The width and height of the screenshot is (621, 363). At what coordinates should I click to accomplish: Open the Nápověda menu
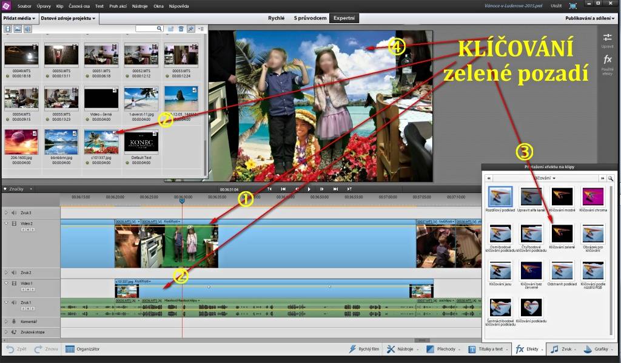tap(179, 6)
